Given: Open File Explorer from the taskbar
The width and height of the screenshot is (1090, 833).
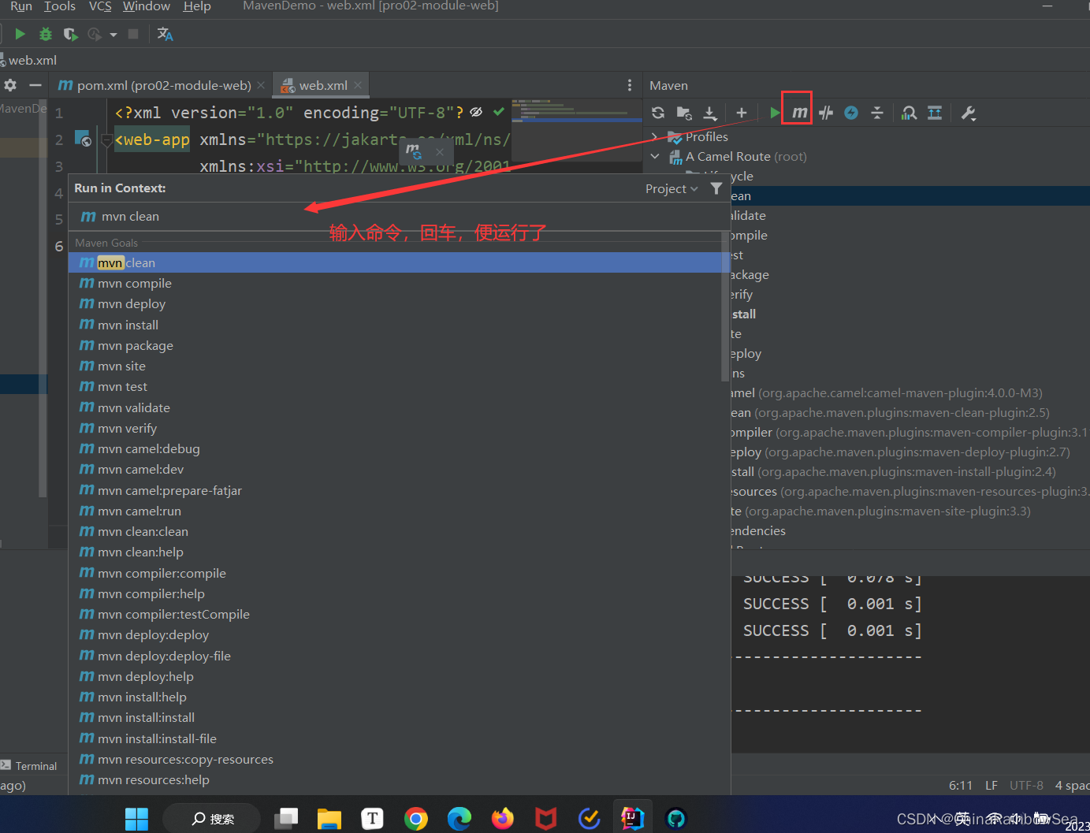Looking at the screenshot, I should (329, 818).
